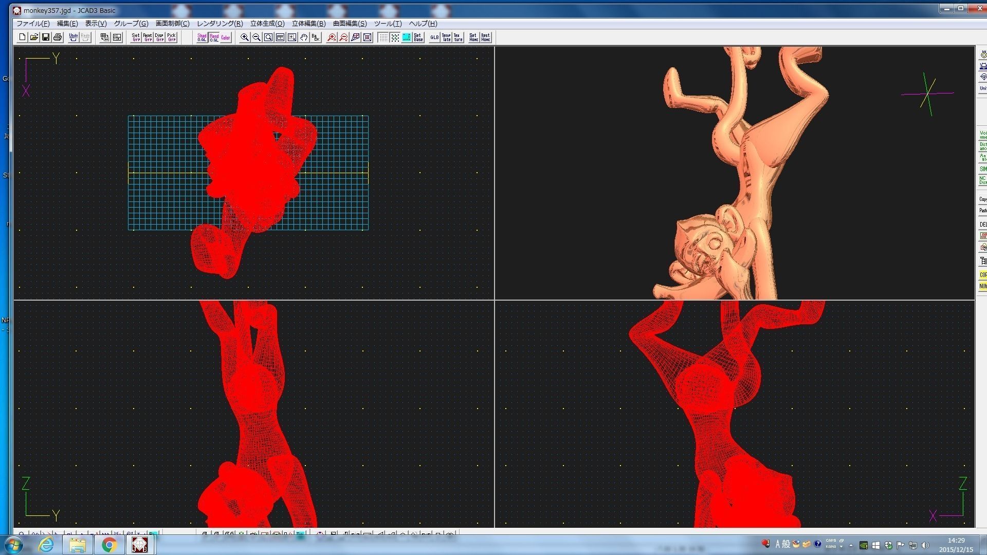The width and height of the screenshot is (987, 555).
Task: Open the ファイル(F) menu
Action: click(33, 24)
